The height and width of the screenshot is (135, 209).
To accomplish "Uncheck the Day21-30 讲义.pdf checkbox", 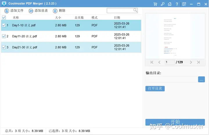I will 4,47.
